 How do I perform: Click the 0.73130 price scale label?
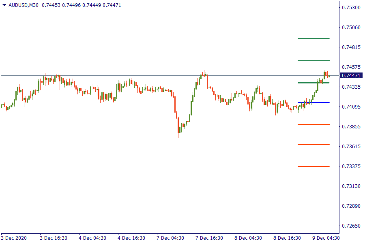(x=351, y=186)
